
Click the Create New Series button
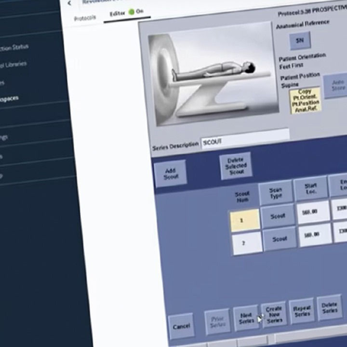tap(274, 314)
